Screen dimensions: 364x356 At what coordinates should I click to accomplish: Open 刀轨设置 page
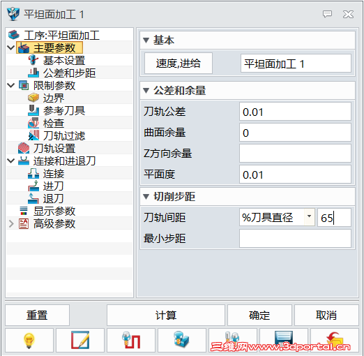coord(54,148)
